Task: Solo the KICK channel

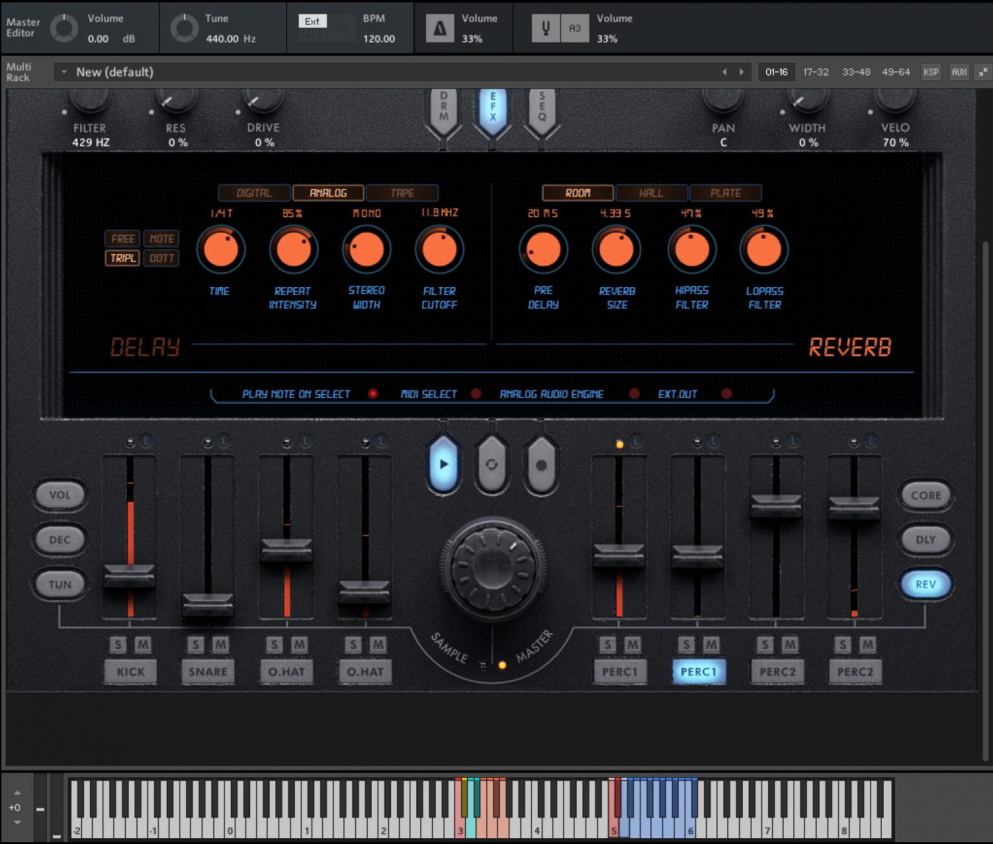Action: [118, 644]
